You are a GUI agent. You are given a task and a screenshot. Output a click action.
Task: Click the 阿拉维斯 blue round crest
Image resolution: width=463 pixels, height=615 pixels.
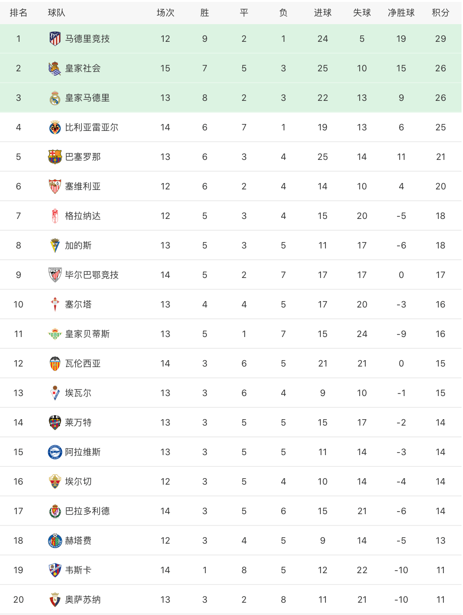coord(55,452)
